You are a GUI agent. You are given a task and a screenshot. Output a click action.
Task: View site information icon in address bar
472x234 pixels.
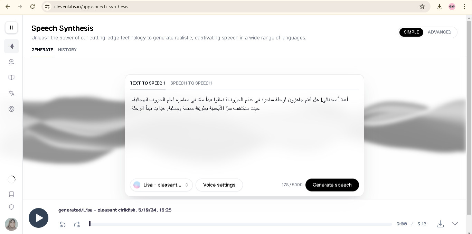click(x=47, y=7)
